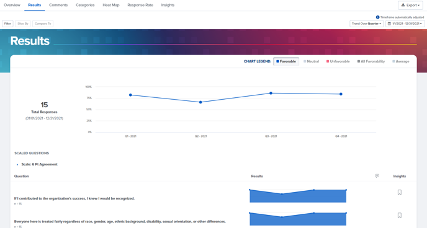This screenshot has width=427, height=228.
Task: Click the Filter button
Action: [7, 24]
